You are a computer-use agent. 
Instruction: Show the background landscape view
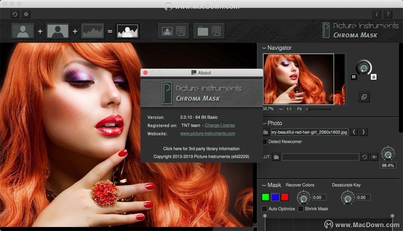coord(93,31)
